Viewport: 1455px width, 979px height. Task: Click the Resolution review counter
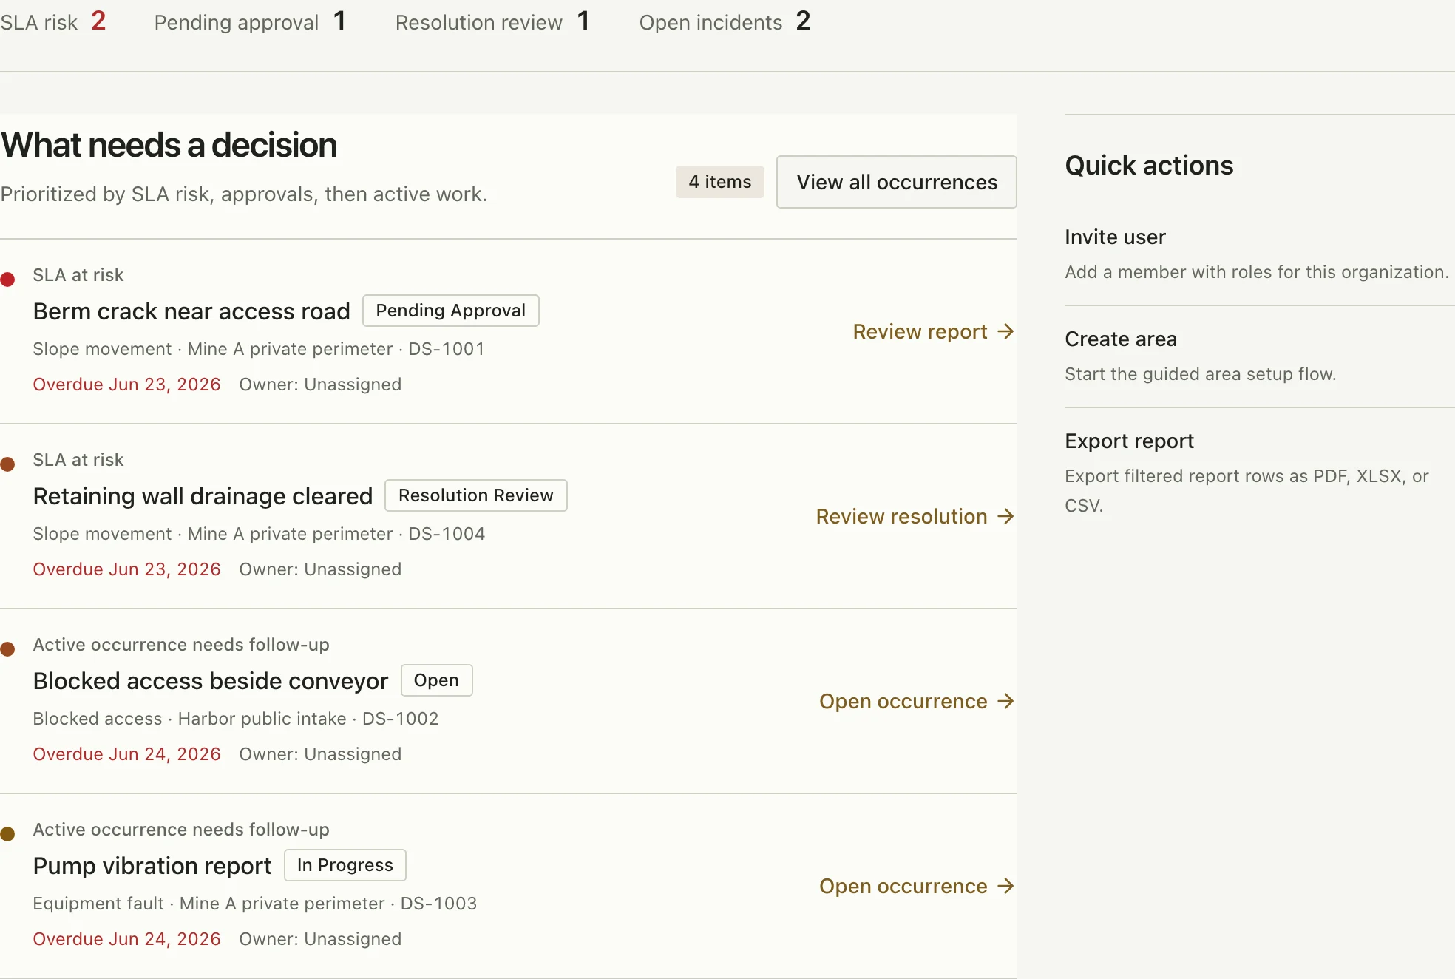click(492, 21)
